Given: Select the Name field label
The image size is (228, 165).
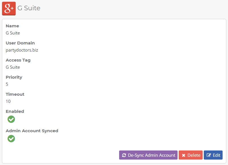Looking at the screenshot, I should (12, 26).
